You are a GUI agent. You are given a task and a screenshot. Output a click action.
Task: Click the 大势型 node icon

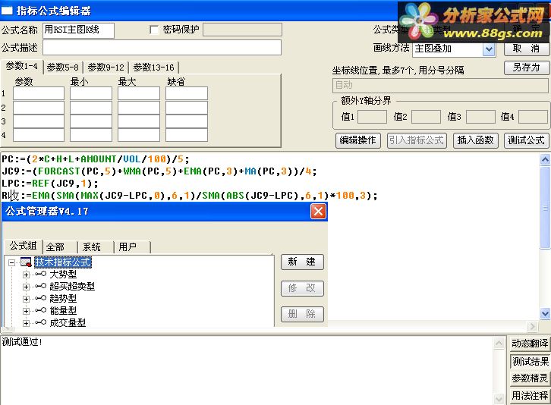(41, 274)
